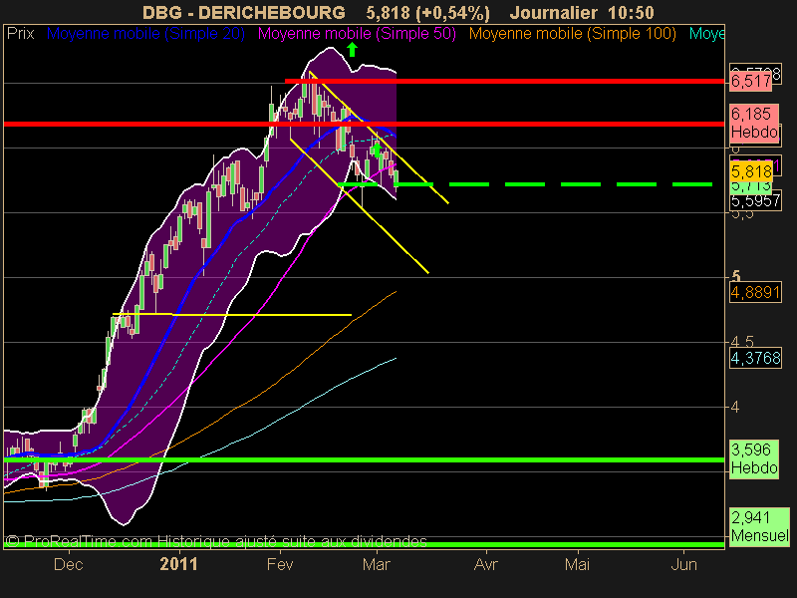
Task: Click the green up arrow near March candles
Action: click(x=377, y=150)
